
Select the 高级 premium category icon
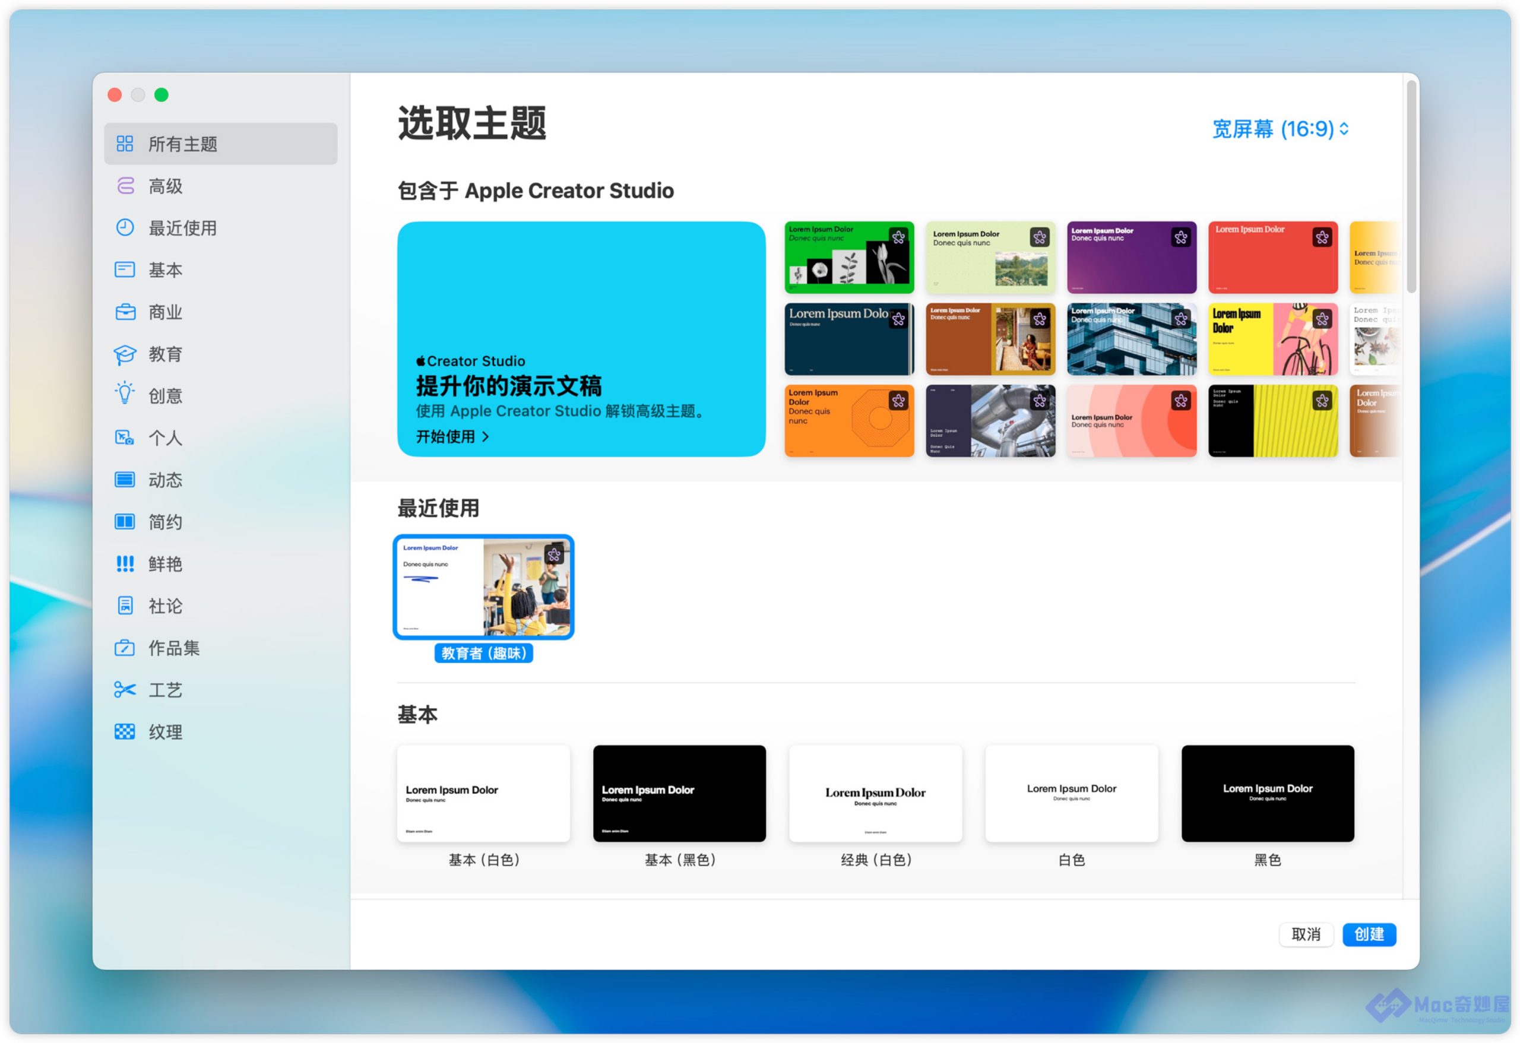point(124,186)
